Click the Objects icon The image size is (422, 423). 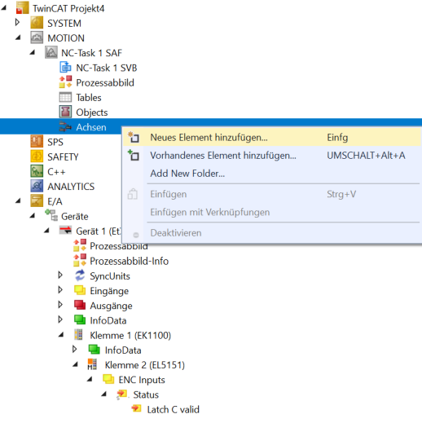[65, 112]
